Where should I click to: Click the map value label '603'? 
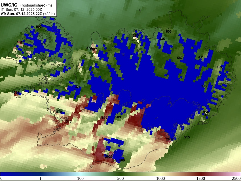point(169,31)
